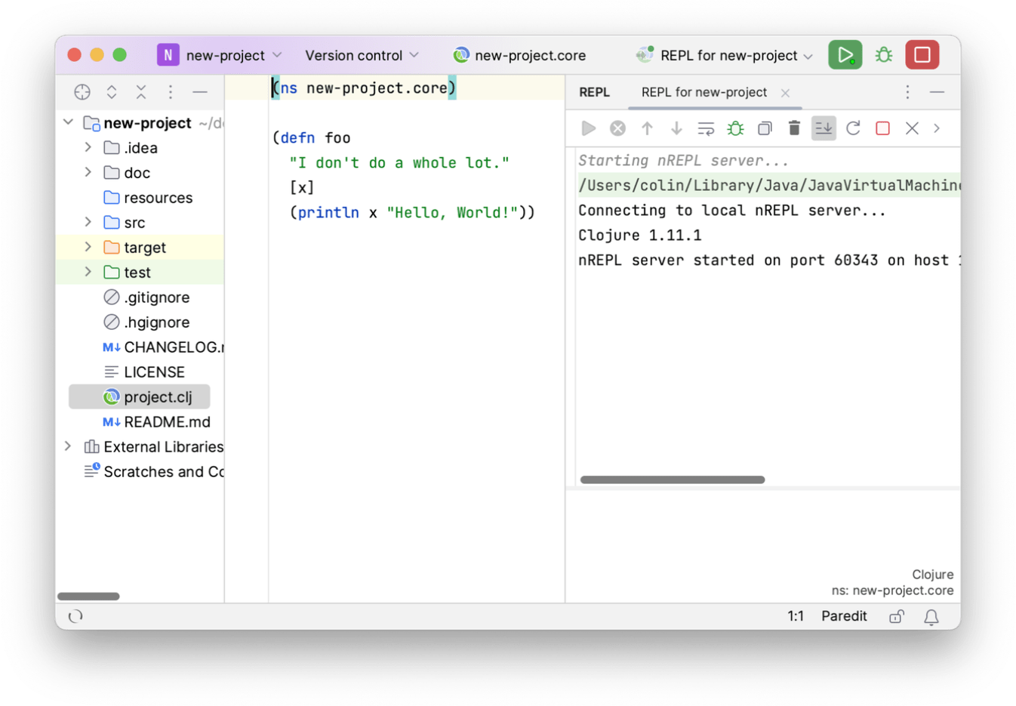Expand the src folder
This screenshot has height=706, width=1016.
coord(88,222)
